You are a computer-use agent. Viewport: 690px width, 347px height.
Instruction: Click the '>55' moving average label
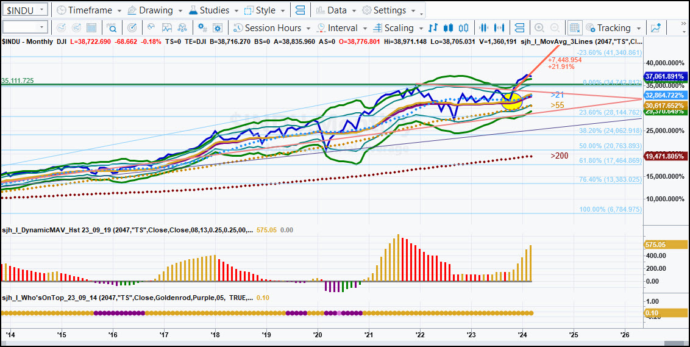[557, 106]
